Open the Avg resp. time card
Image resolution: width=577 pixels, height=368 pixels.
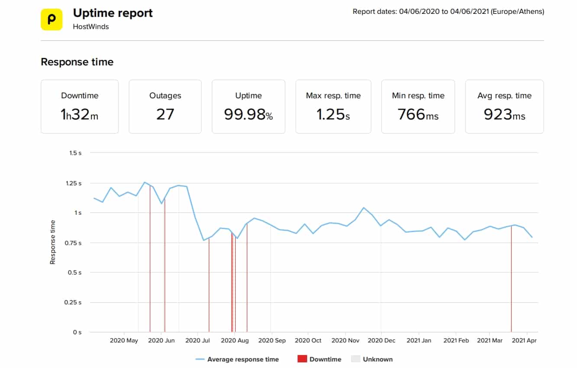(x=504, y=107)
